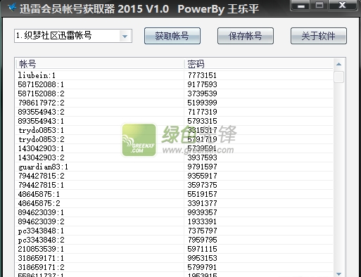Viewport: 361px width, 277px height.
Task: Select the account row pc3343848:2
Action: pos(175,240)
